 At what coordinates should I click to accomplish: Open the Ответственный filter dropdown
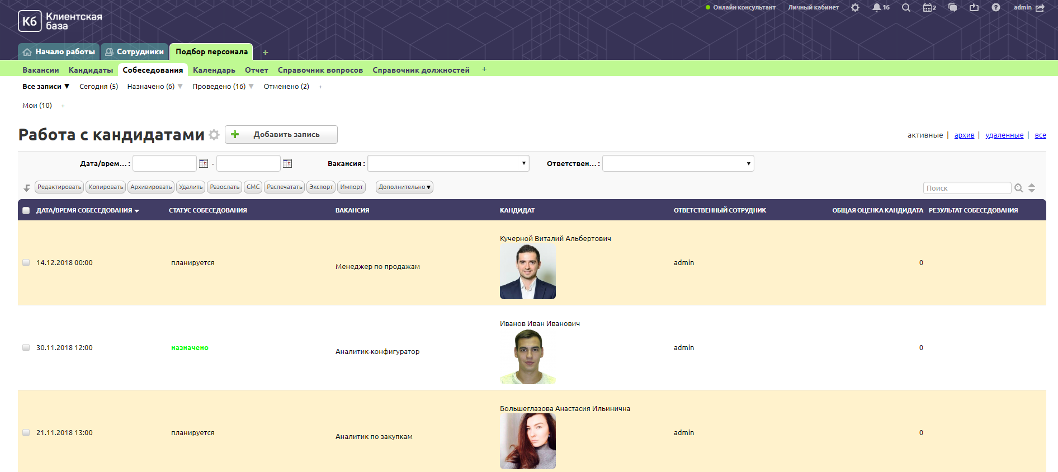click(x=678, y=163)
